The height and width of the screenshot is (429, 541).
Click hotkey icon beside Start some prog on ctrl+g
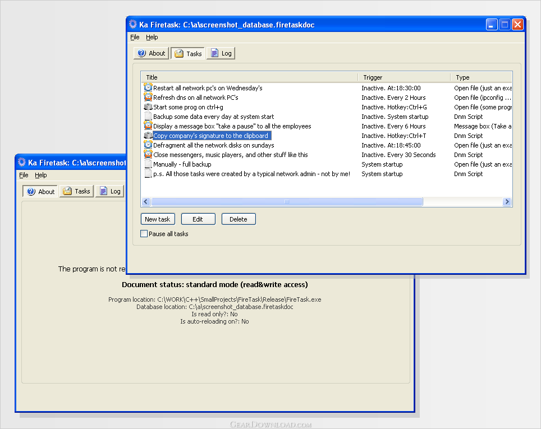148,107
